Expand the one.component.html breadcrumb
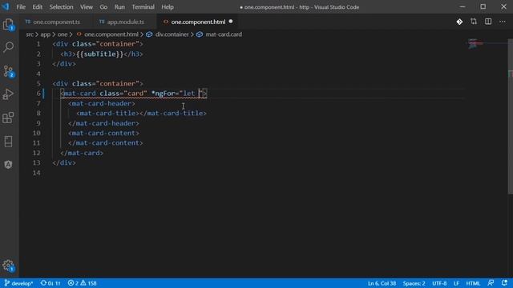The image size is (513, 288). (x=111, y=34)
